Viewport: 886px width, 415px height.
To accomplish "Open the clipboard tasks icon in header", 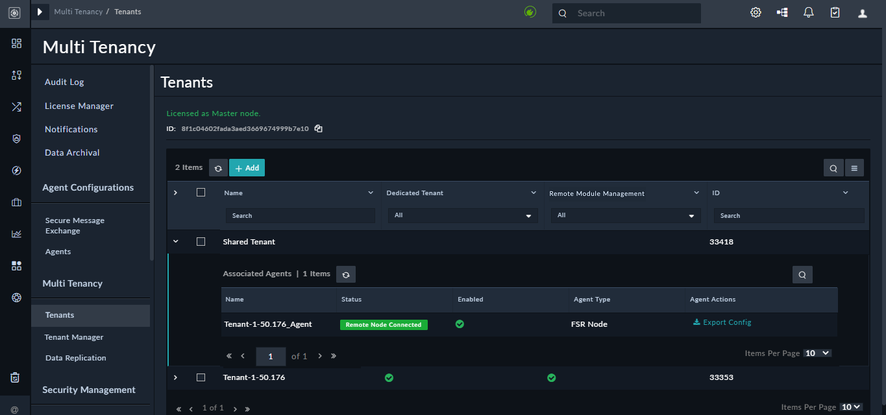I will 835,12.
